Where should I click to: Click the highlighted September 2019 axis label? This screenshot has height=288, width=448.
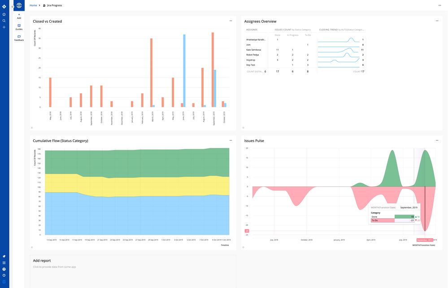point(425,240)
